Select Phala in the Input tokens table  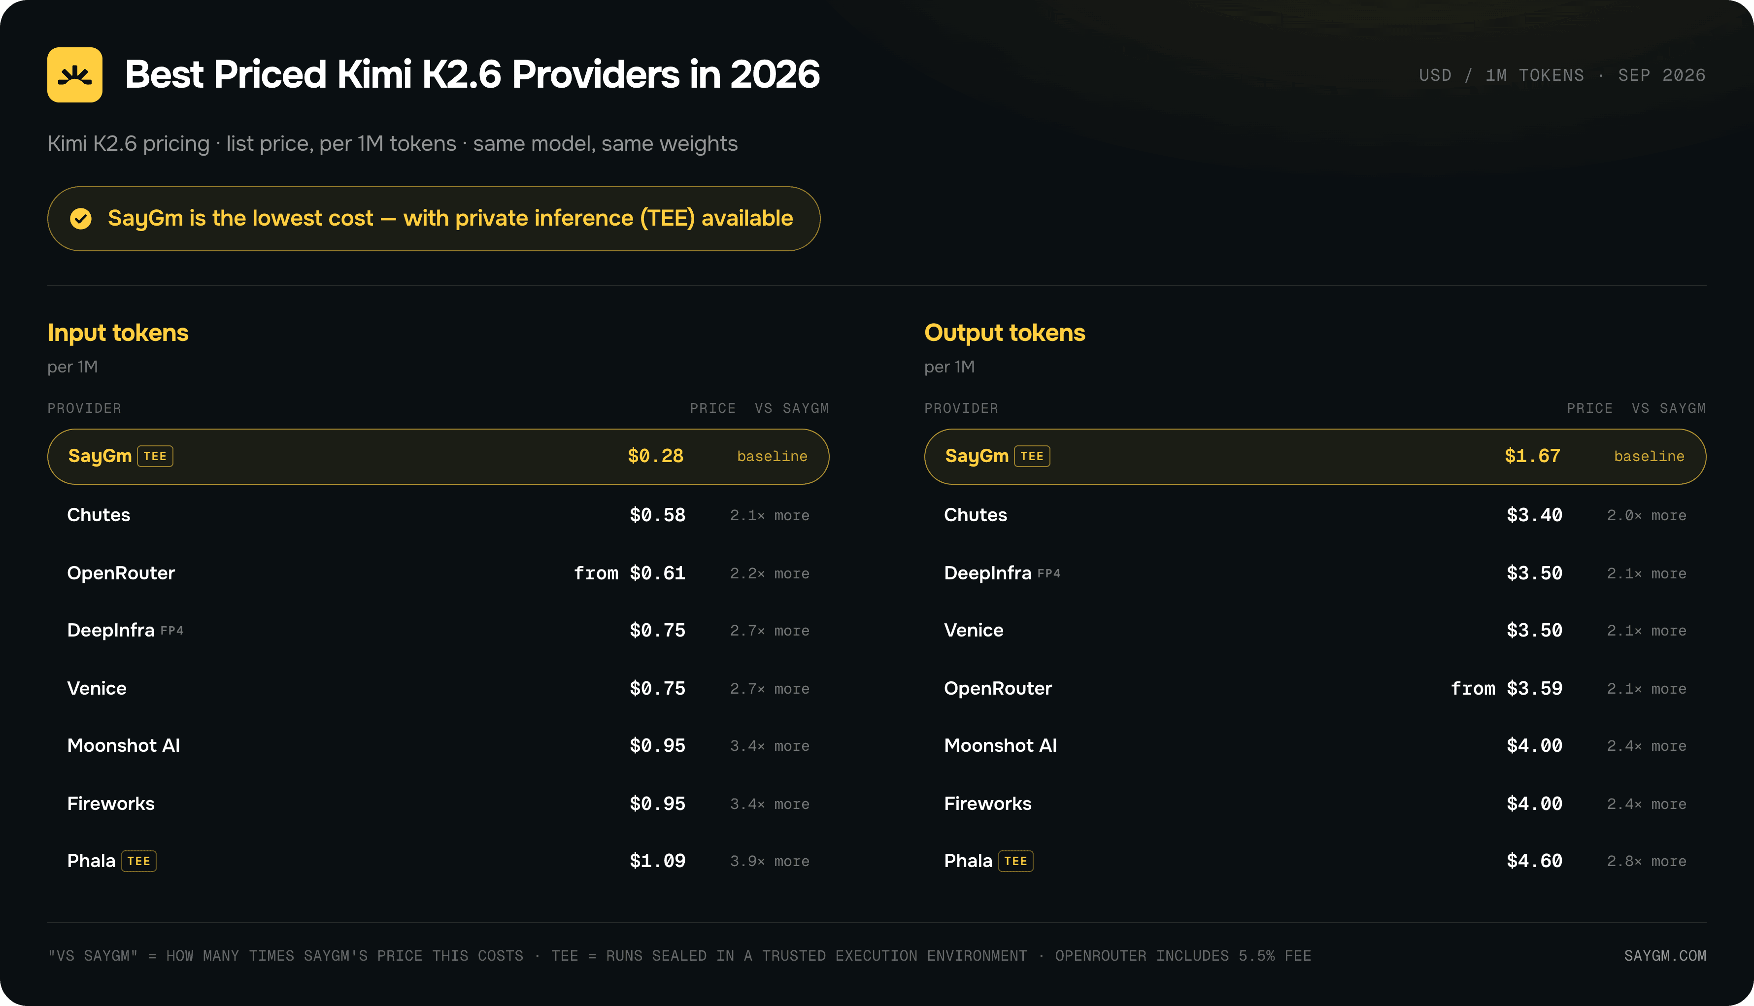click(91, 862)
